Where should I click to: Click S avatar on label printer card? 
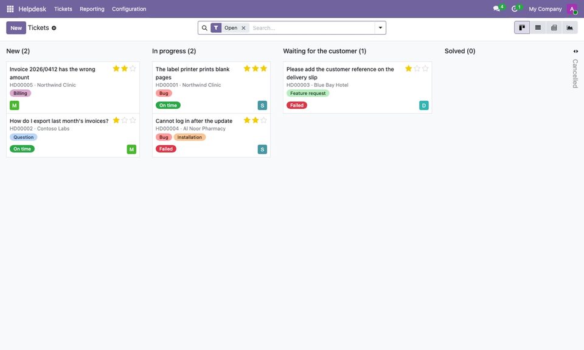[262, 106]
